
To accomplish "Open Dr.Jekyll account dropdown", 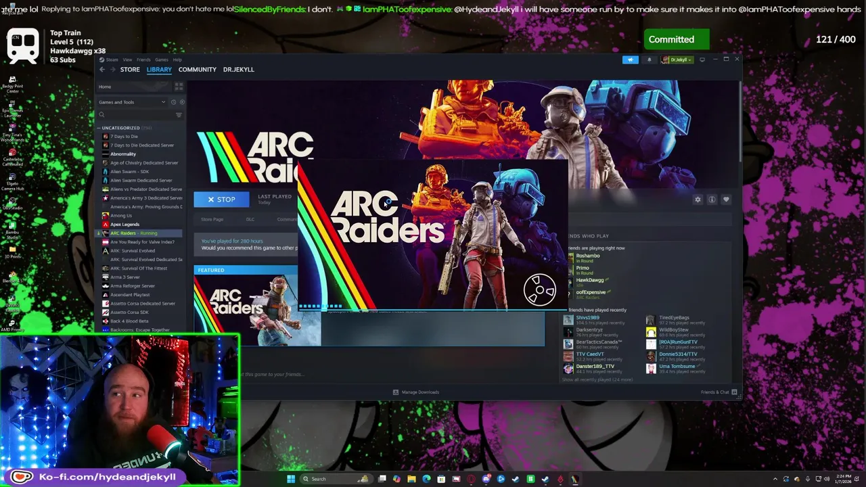I will pos(678,60).
